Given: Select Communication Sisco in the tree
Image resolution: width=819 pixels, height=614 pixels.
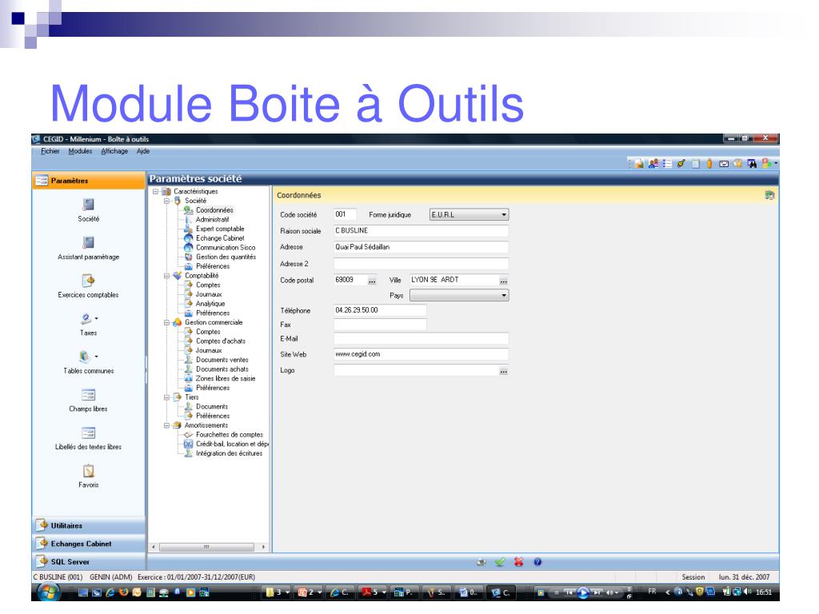Looking at the screenshot, I should [226, 248].
